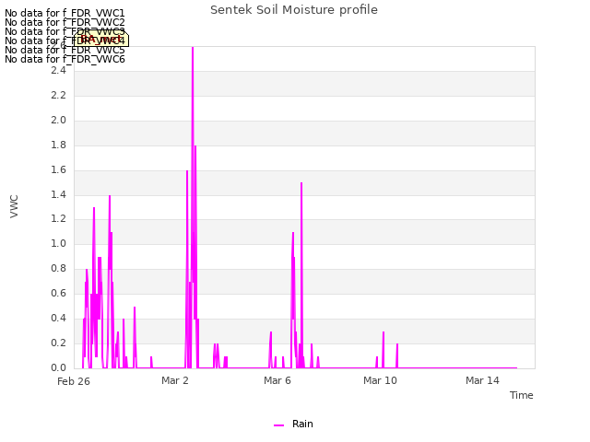Screen dimensions: 590x442
Task: Click the 'No data for f_FDR_VWC5' message
Action: click(x=65, y=50)
